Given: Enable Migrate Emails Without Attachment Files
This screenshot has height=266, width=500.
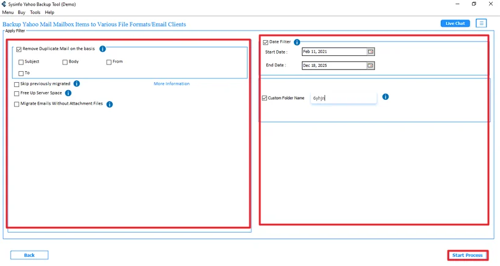Looking at the screenshot, I should [16, 104].
